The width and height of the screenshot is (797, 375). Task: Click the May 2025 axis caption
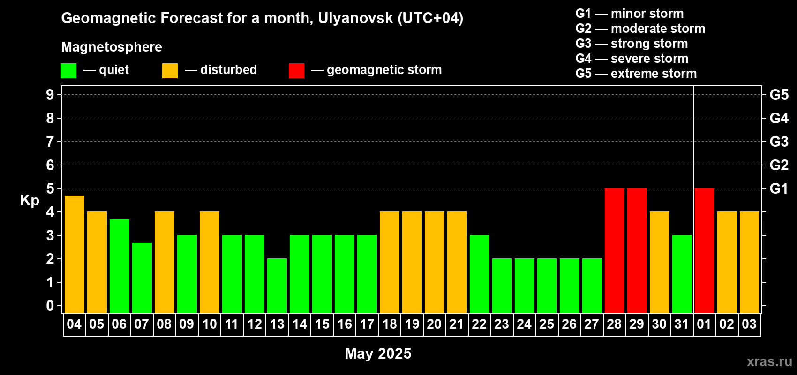[378, 353]
